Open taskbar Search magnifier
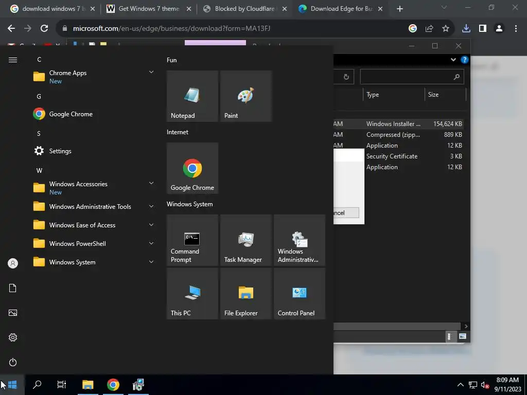 click(37, 385)
